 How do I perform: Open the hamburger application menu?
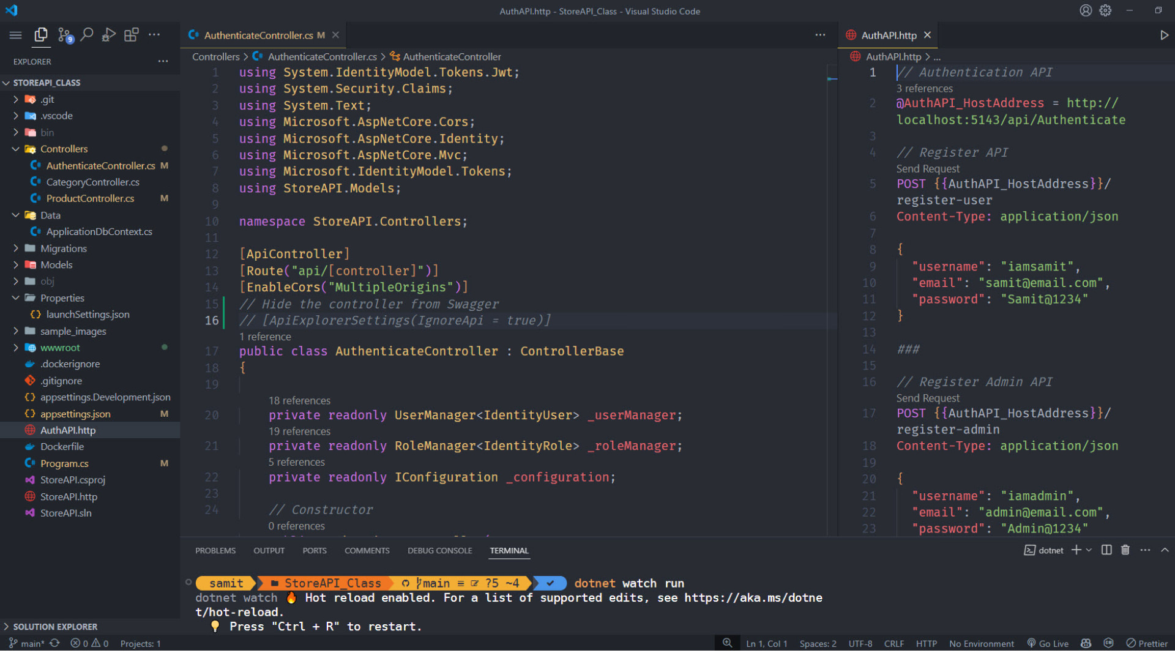click(x=16, y=35)
